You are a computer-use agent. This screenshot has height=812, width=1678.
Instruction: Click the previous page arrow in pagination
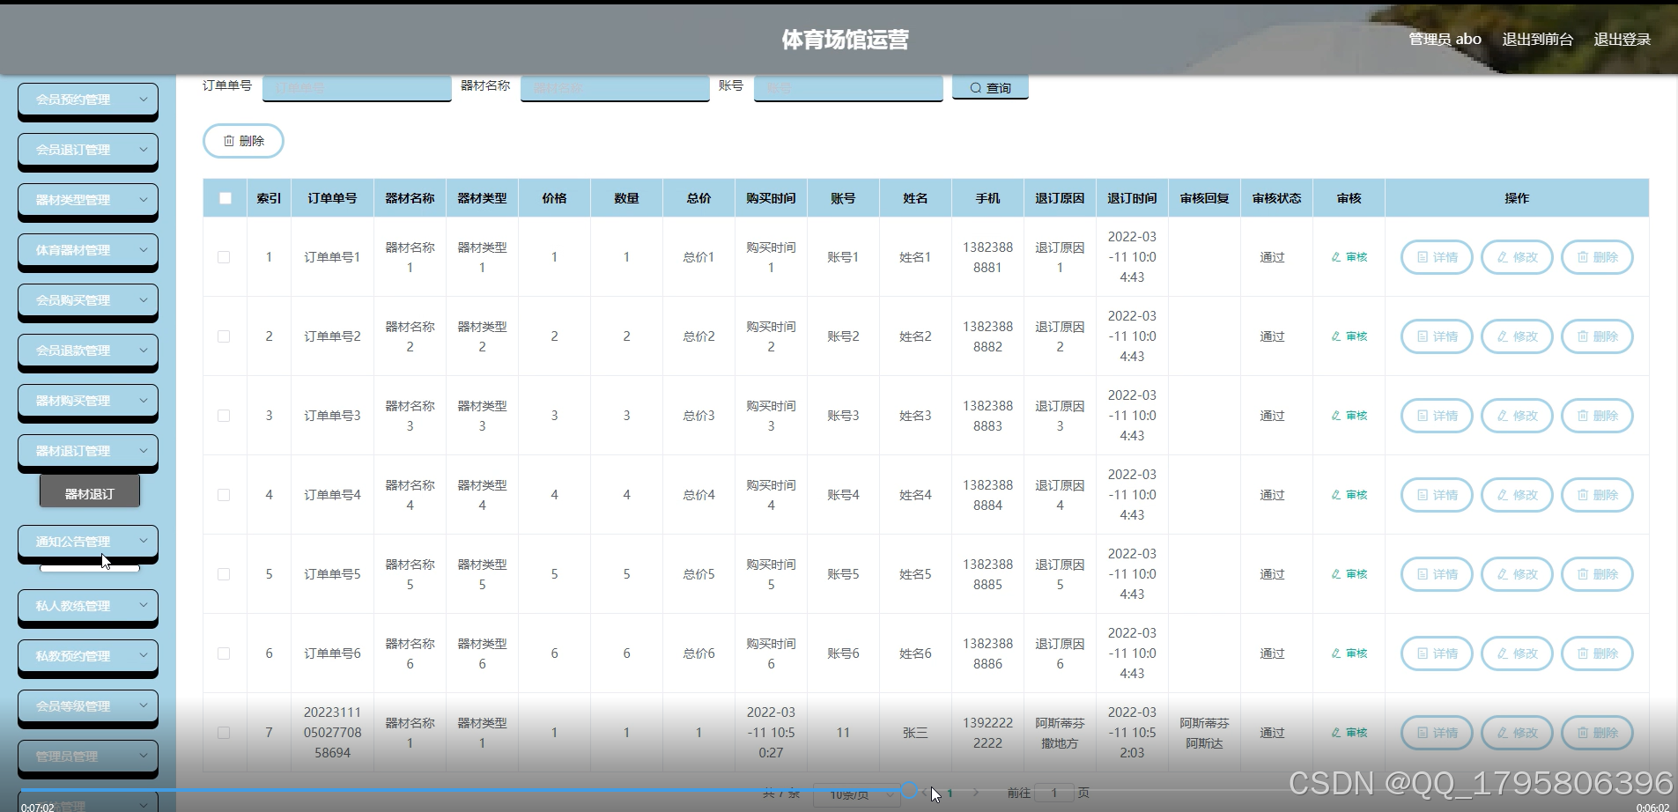click(x=924, y=793)
